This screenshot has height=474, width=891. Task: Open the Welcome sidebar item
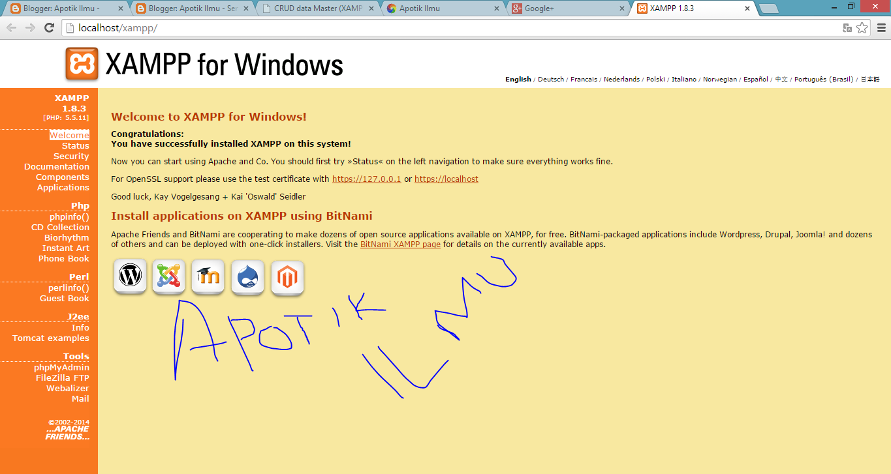point(69,135)
